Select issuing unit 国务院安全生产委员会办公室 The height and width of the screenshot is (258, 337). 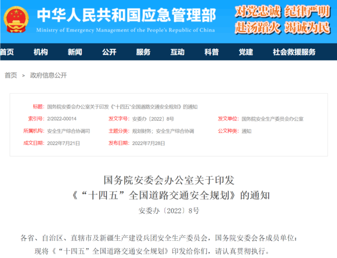272,119
